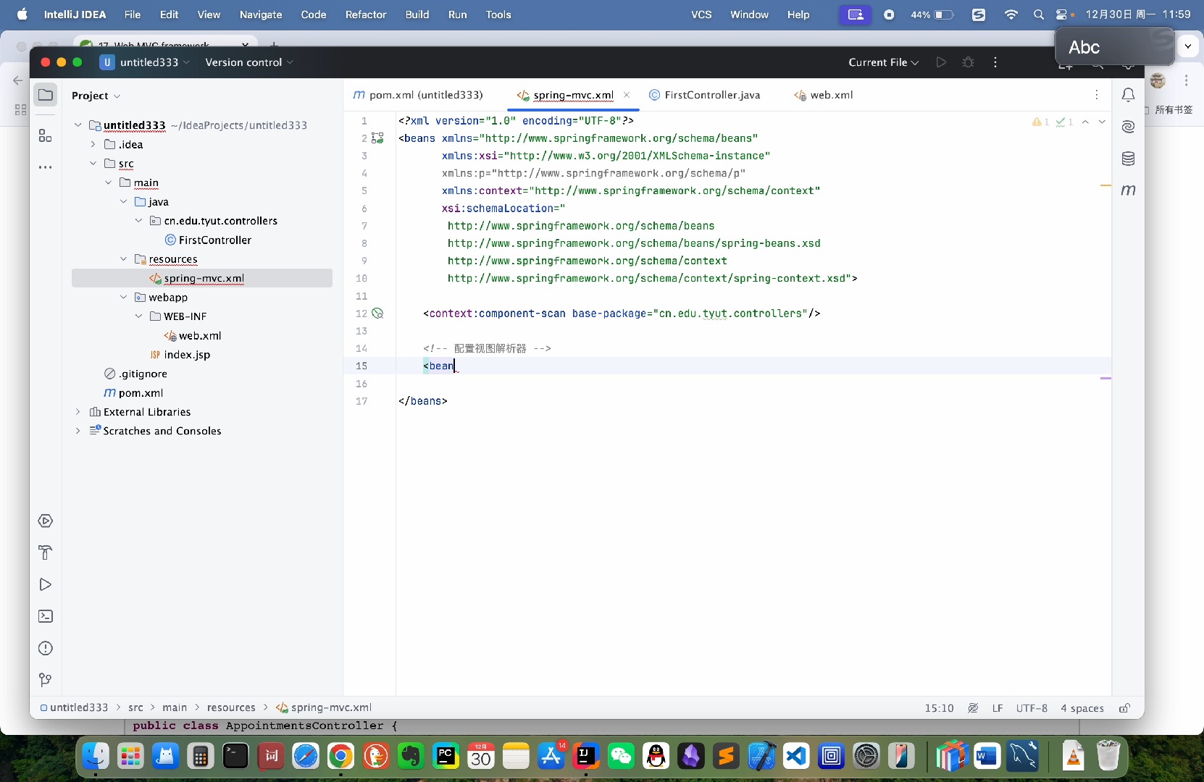Click the AI completion status bar icon
1204x782 pixels.
point(973,708)
